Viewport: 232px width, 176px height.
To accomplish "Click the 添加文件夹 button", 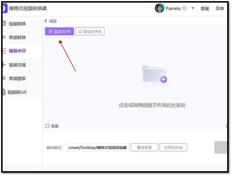I will tap(90, 32).
